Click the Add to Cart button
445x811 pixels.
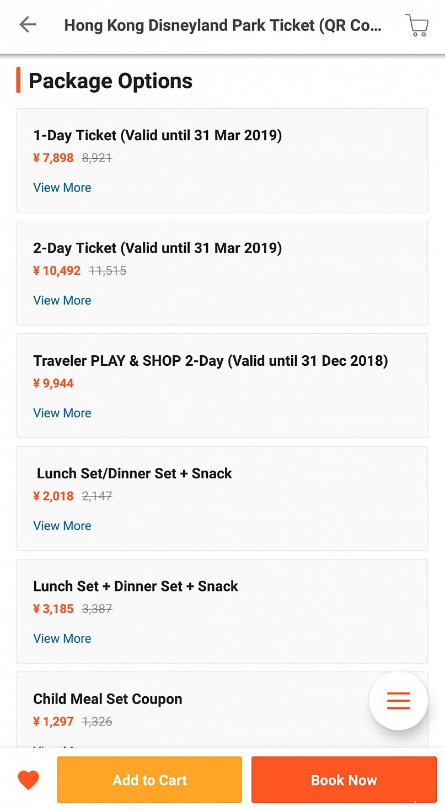click(149, 780)
